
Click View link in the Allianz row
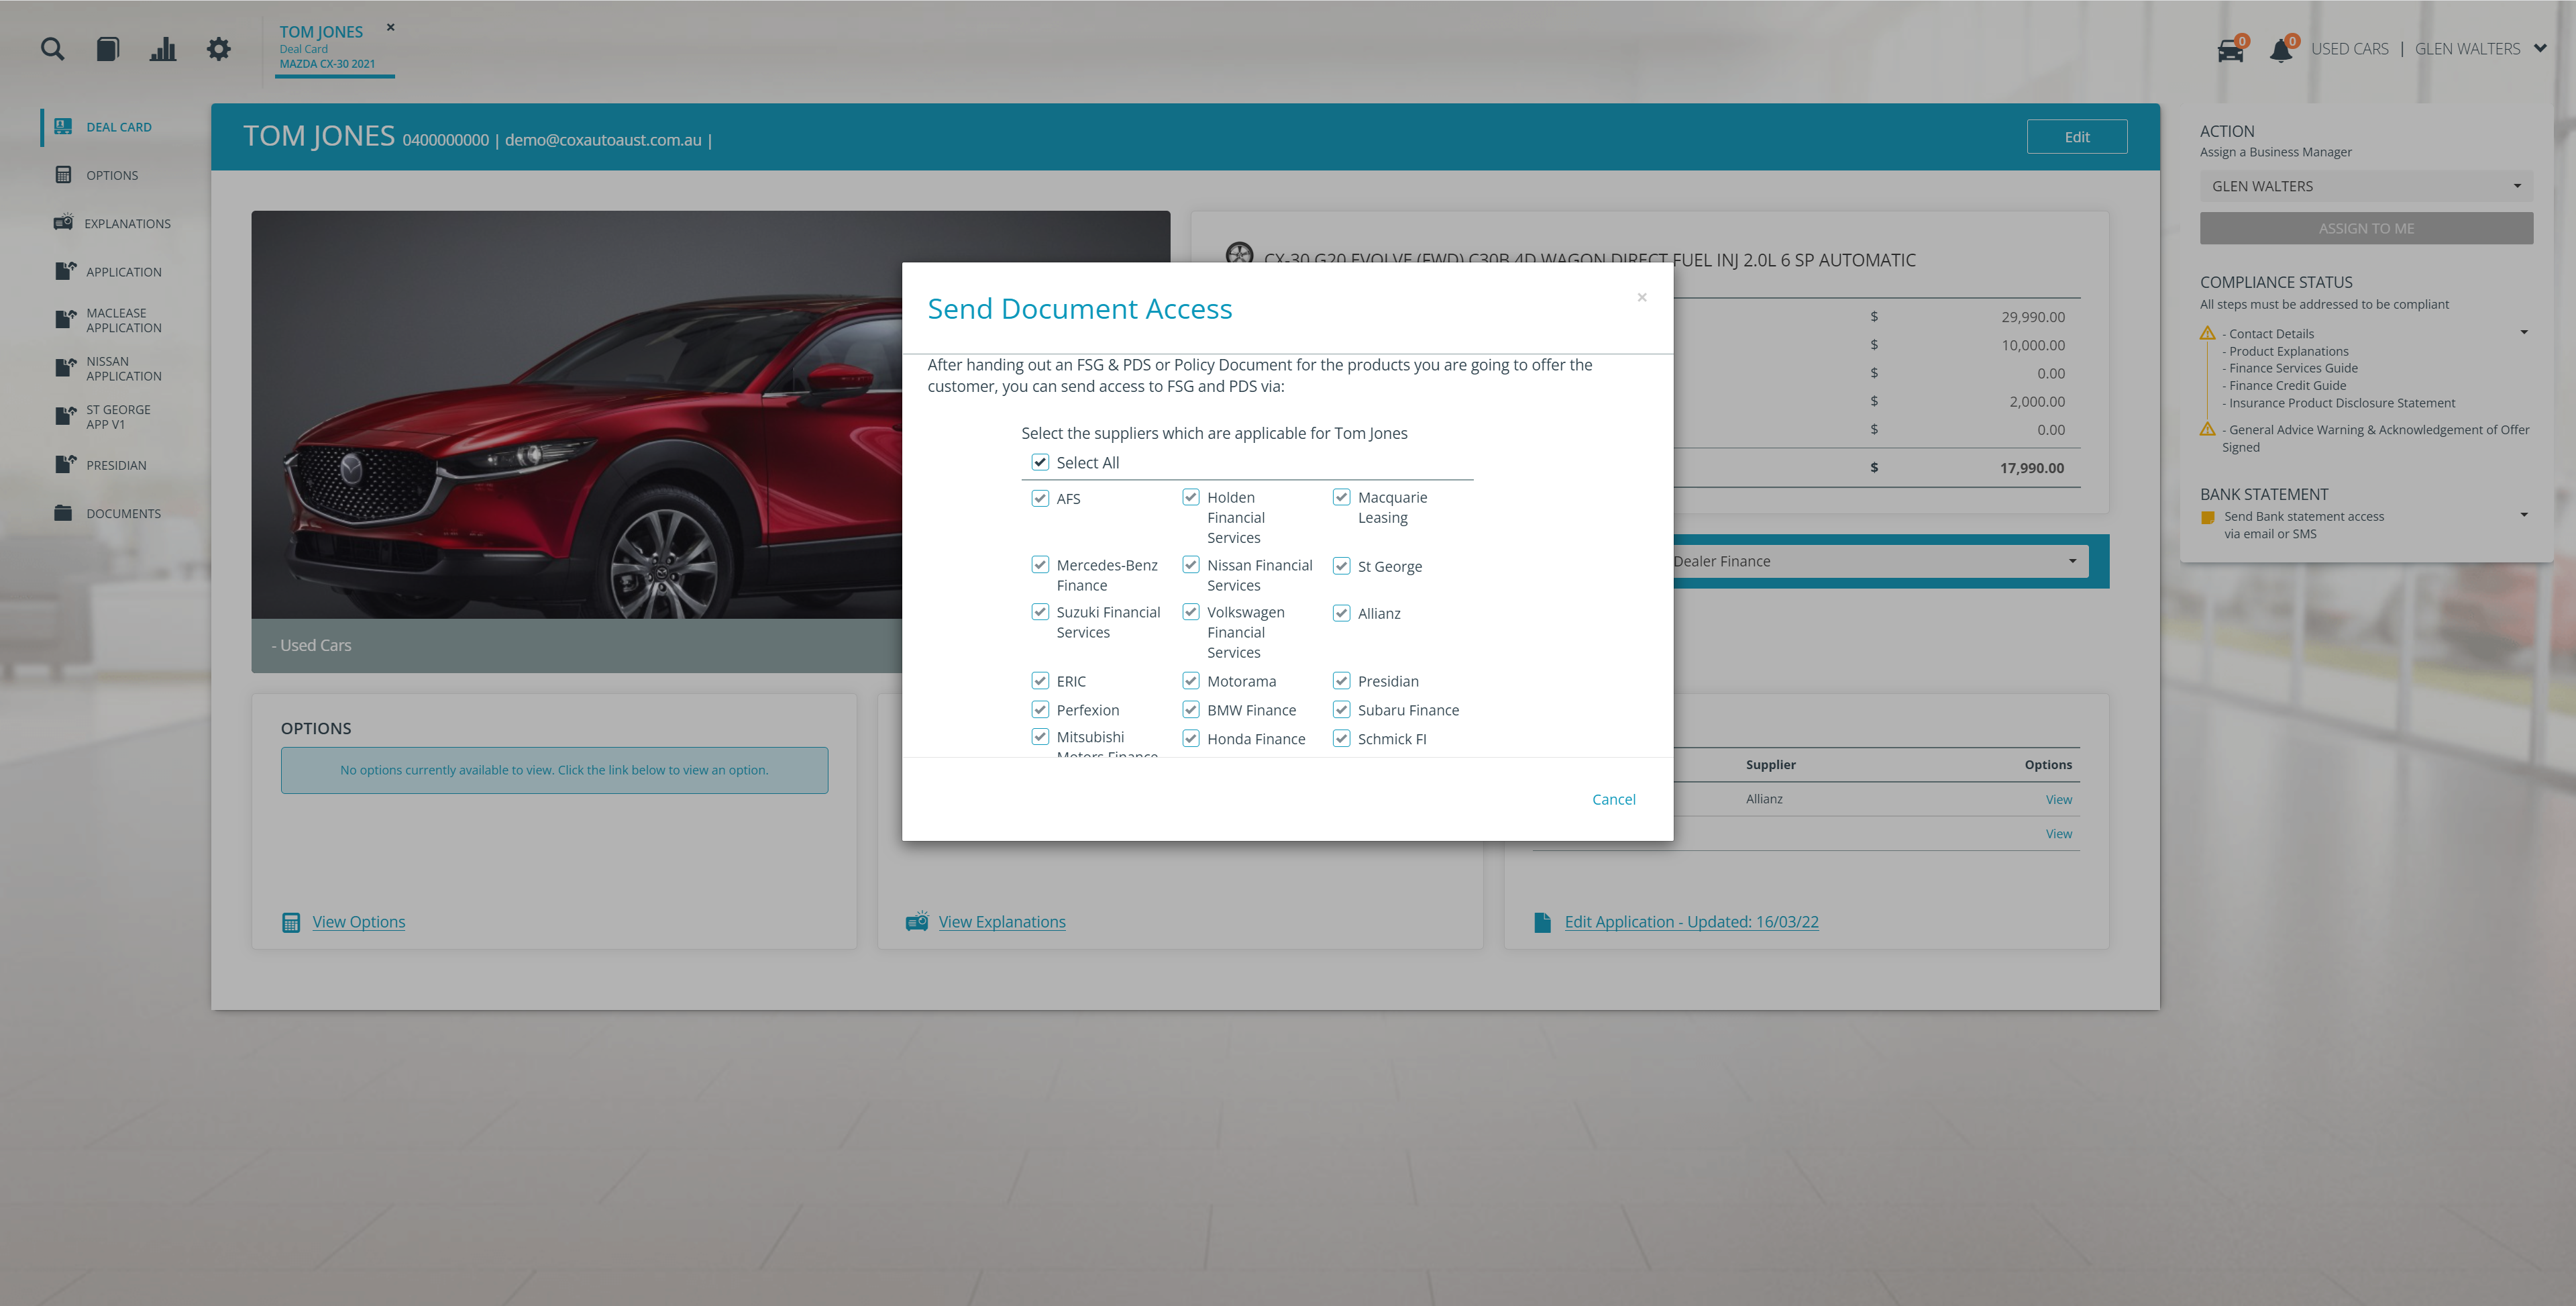tap(2058, 799)
